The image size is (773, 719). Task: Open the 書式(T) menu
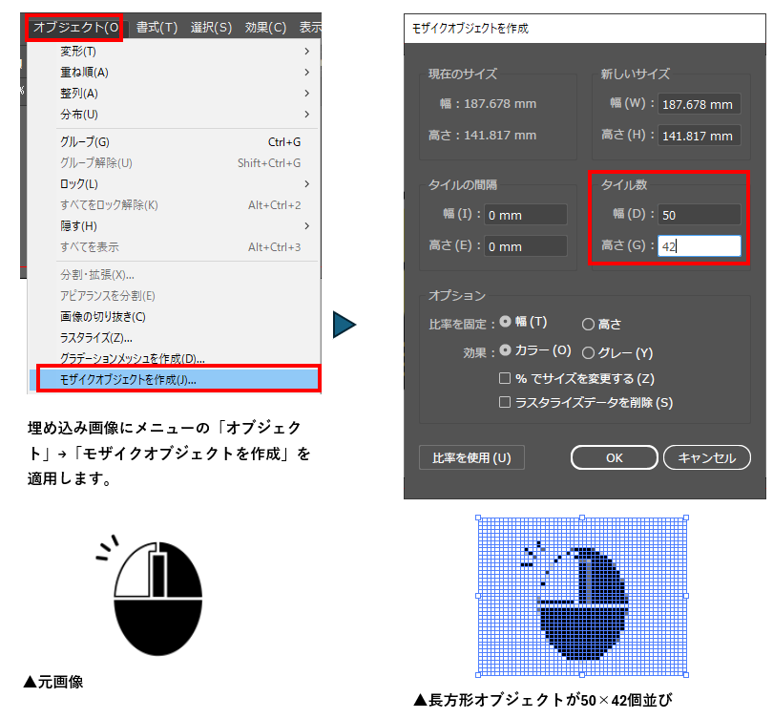[x=157, y=27]
